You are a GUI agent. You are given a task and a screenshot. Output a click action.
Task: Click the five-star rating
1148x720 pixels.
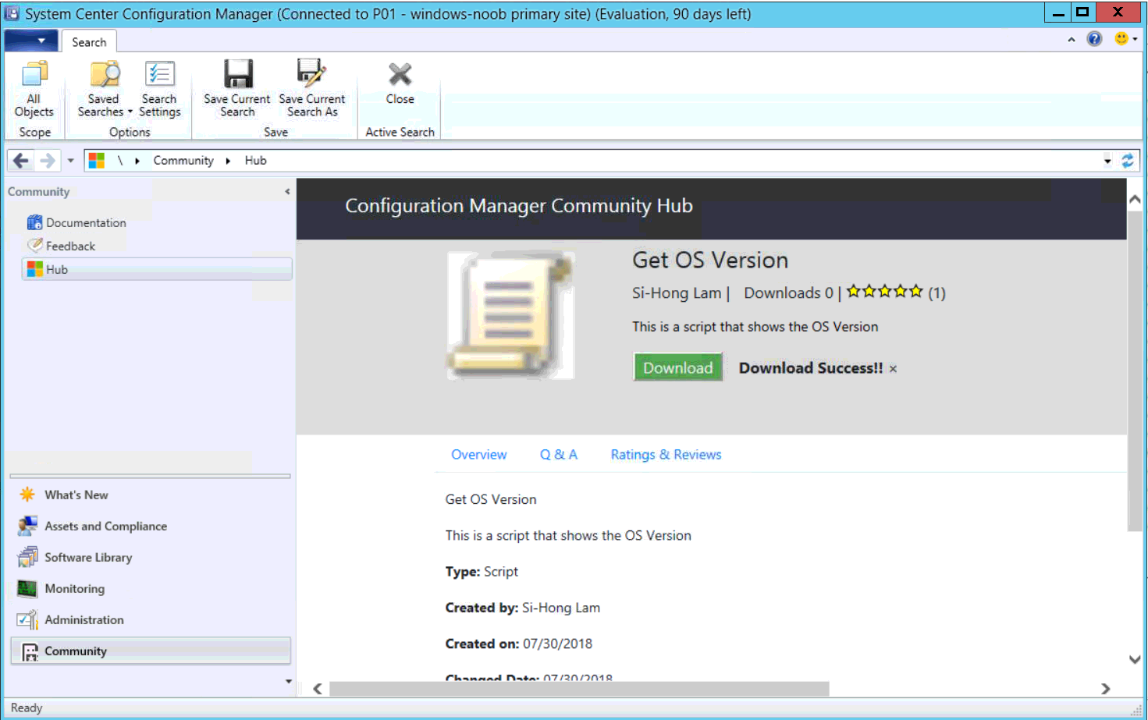tap(884, 292)
